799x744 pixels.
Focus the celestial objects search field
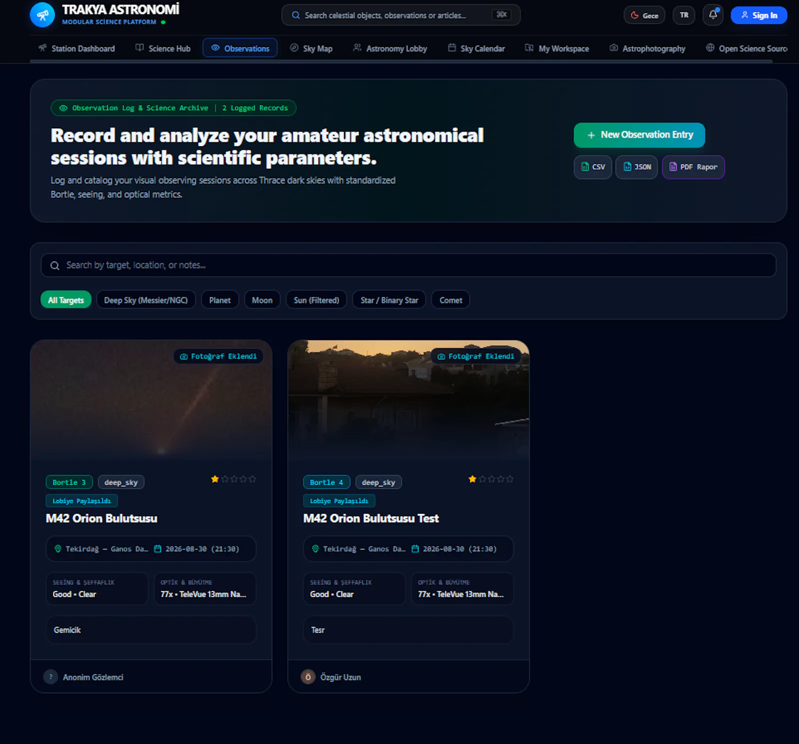tap(401, 15)
